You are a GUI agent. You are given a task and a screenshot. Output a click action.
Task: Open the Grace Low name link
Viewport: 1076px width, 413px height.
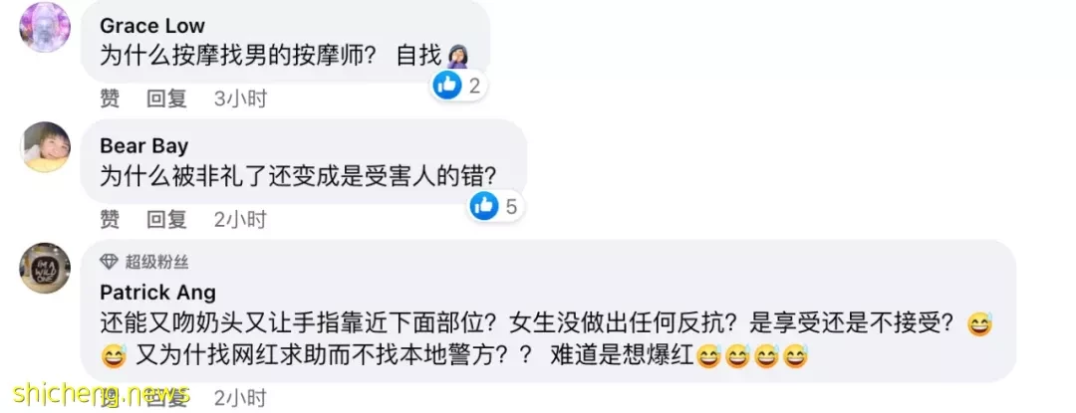tap(152, 26)
